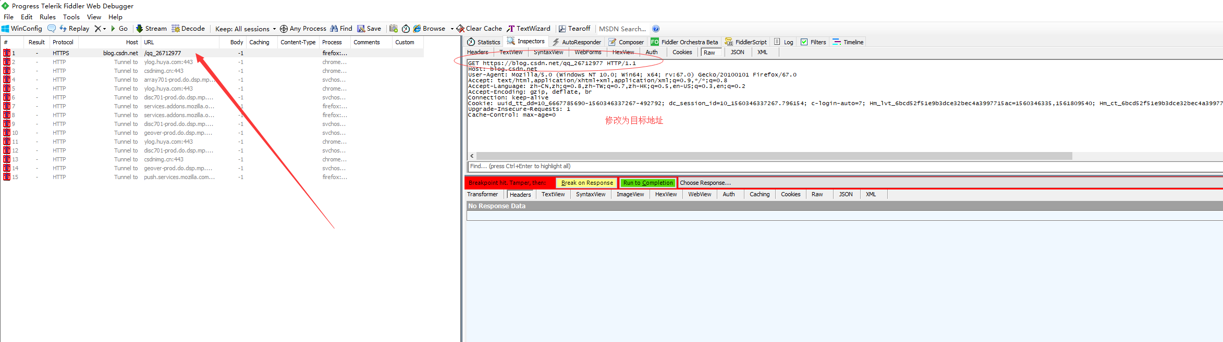Click the Any Process target icon
The image size is (1223, 342).
(x=284, y=29)
